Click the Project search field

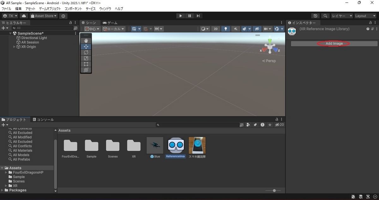(x=197, y=125)
